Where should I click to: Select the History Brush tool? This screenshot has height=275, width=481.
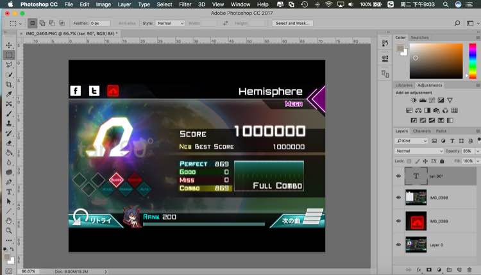pos(9,133)
